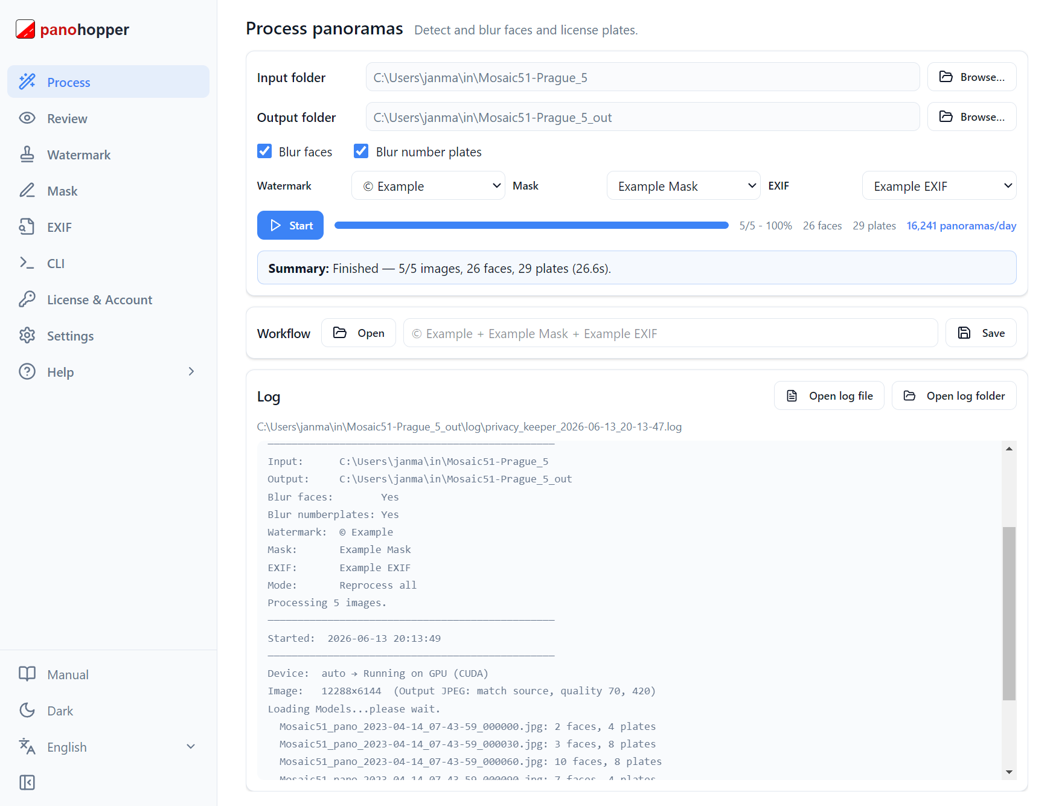Click the Output folder path field
This screenshot has width=1056, height=806.
[642, 117]
